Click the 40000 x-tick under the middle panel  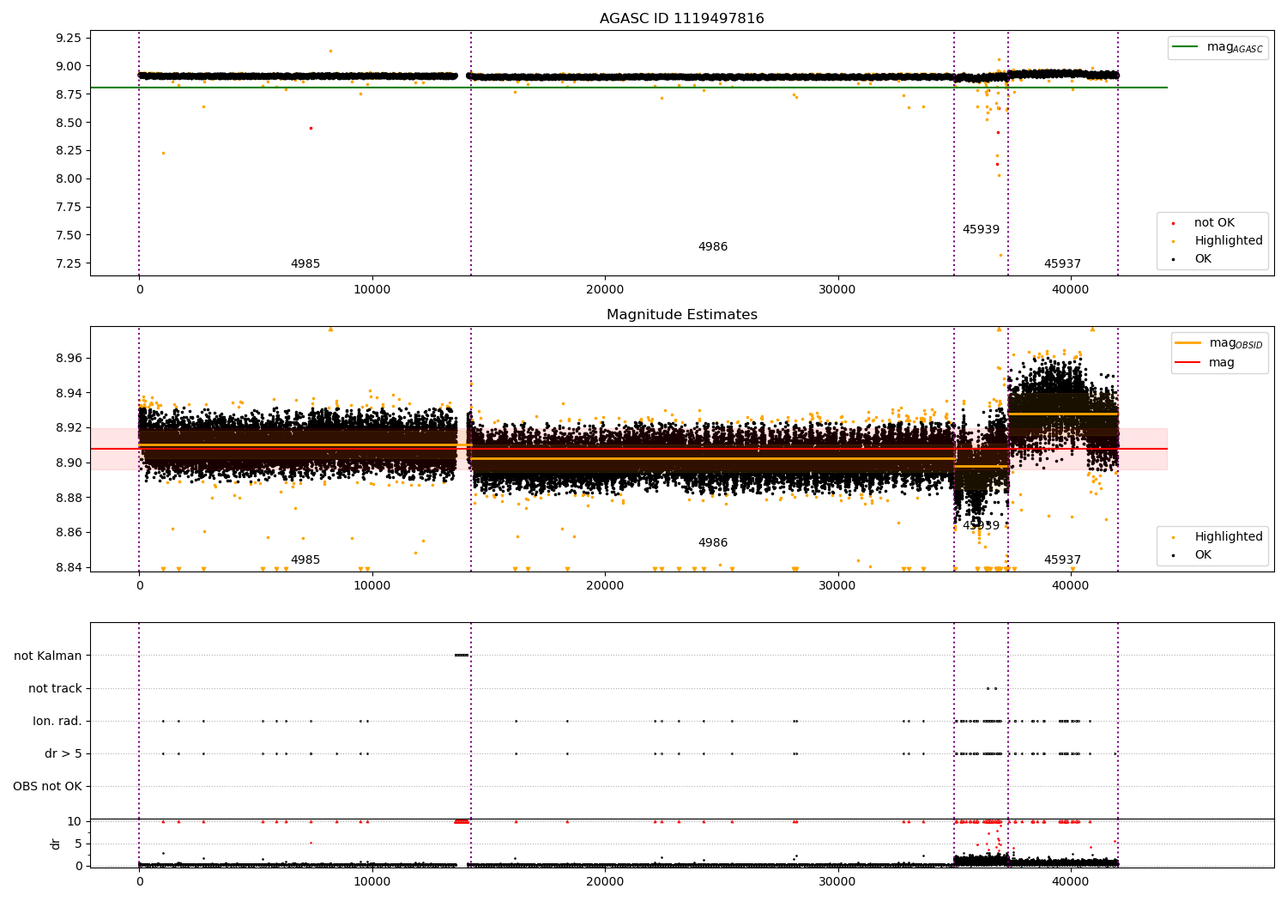pyautogui.click(x=1071, y=586)
